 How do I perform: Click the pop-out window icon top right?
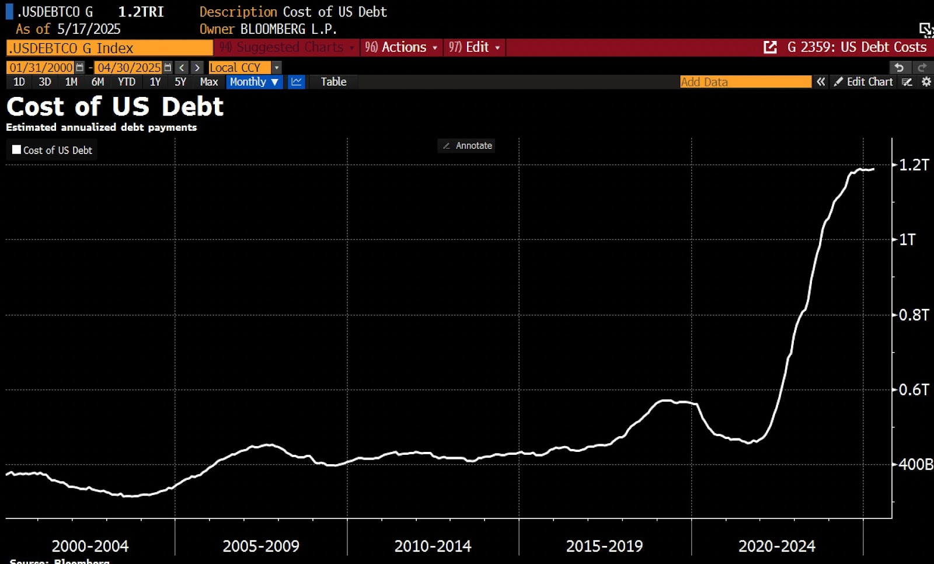[926, 30]
